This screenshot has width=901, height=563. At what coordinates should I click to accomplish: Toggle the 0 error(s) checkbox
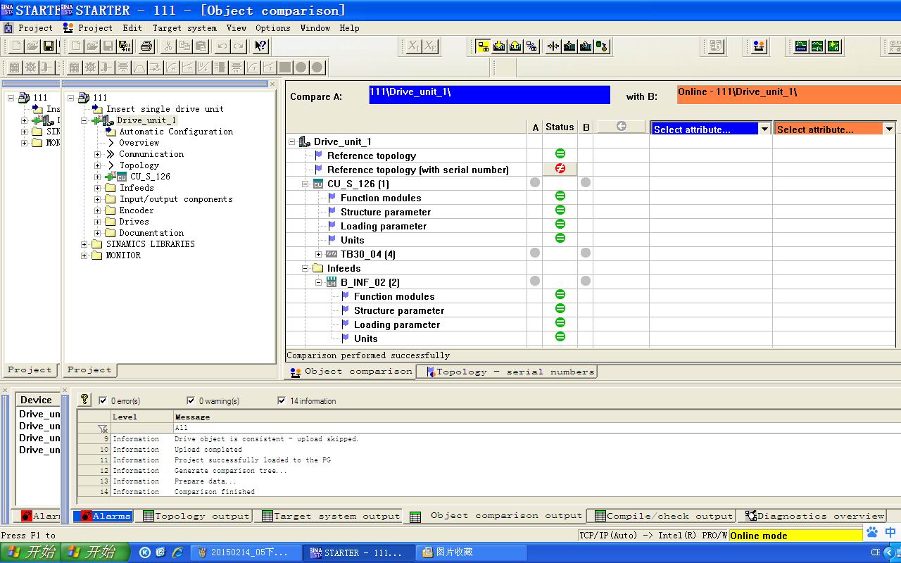click(x=103, y=400)
